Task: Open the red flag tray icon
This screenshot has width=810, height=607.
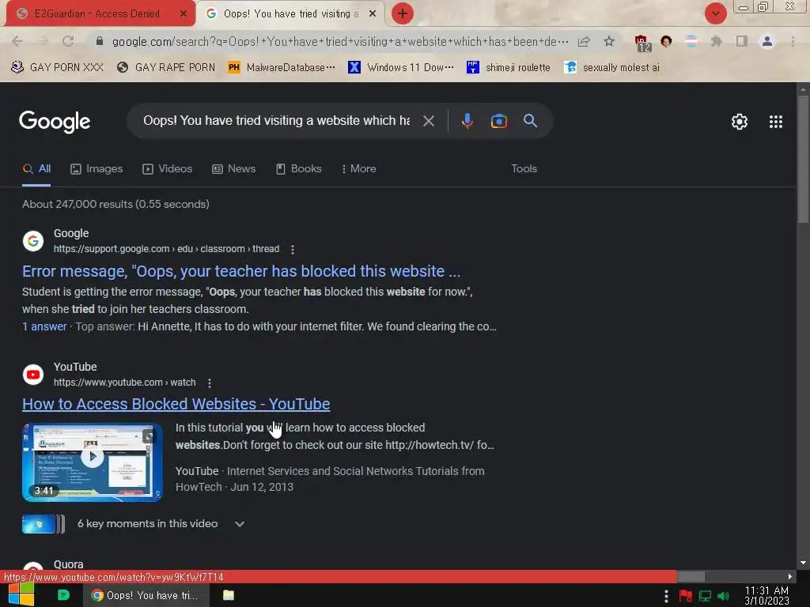Action: [x=686, y=596]
